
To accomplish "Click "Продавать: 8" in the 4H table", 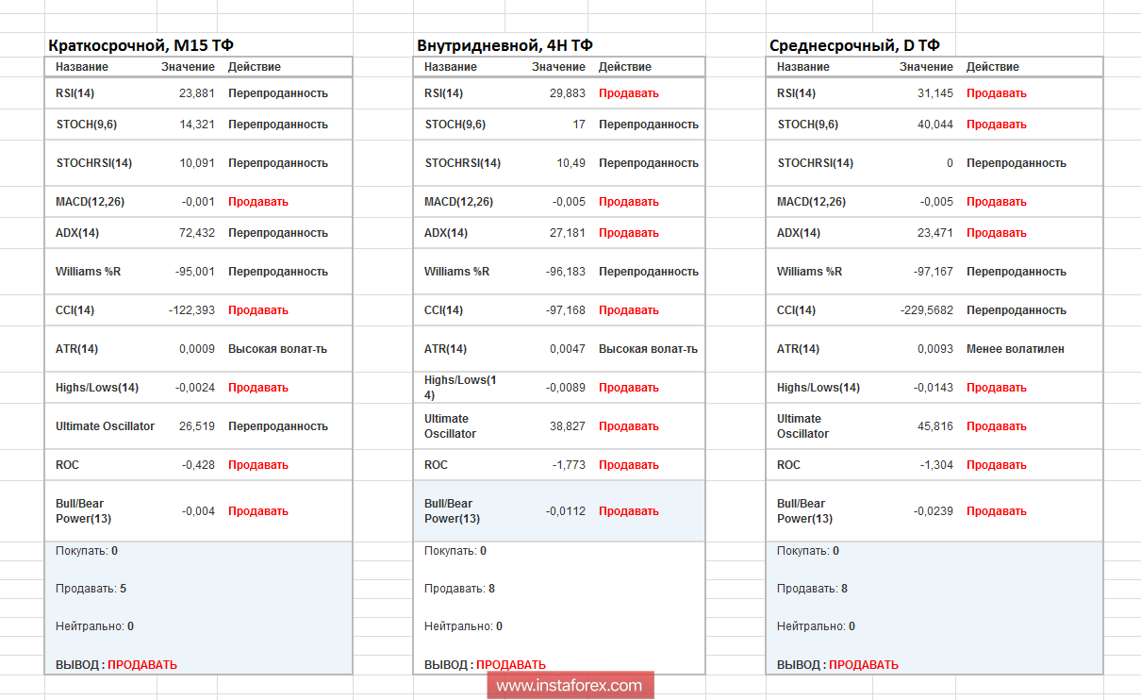I will pos(460,589).
